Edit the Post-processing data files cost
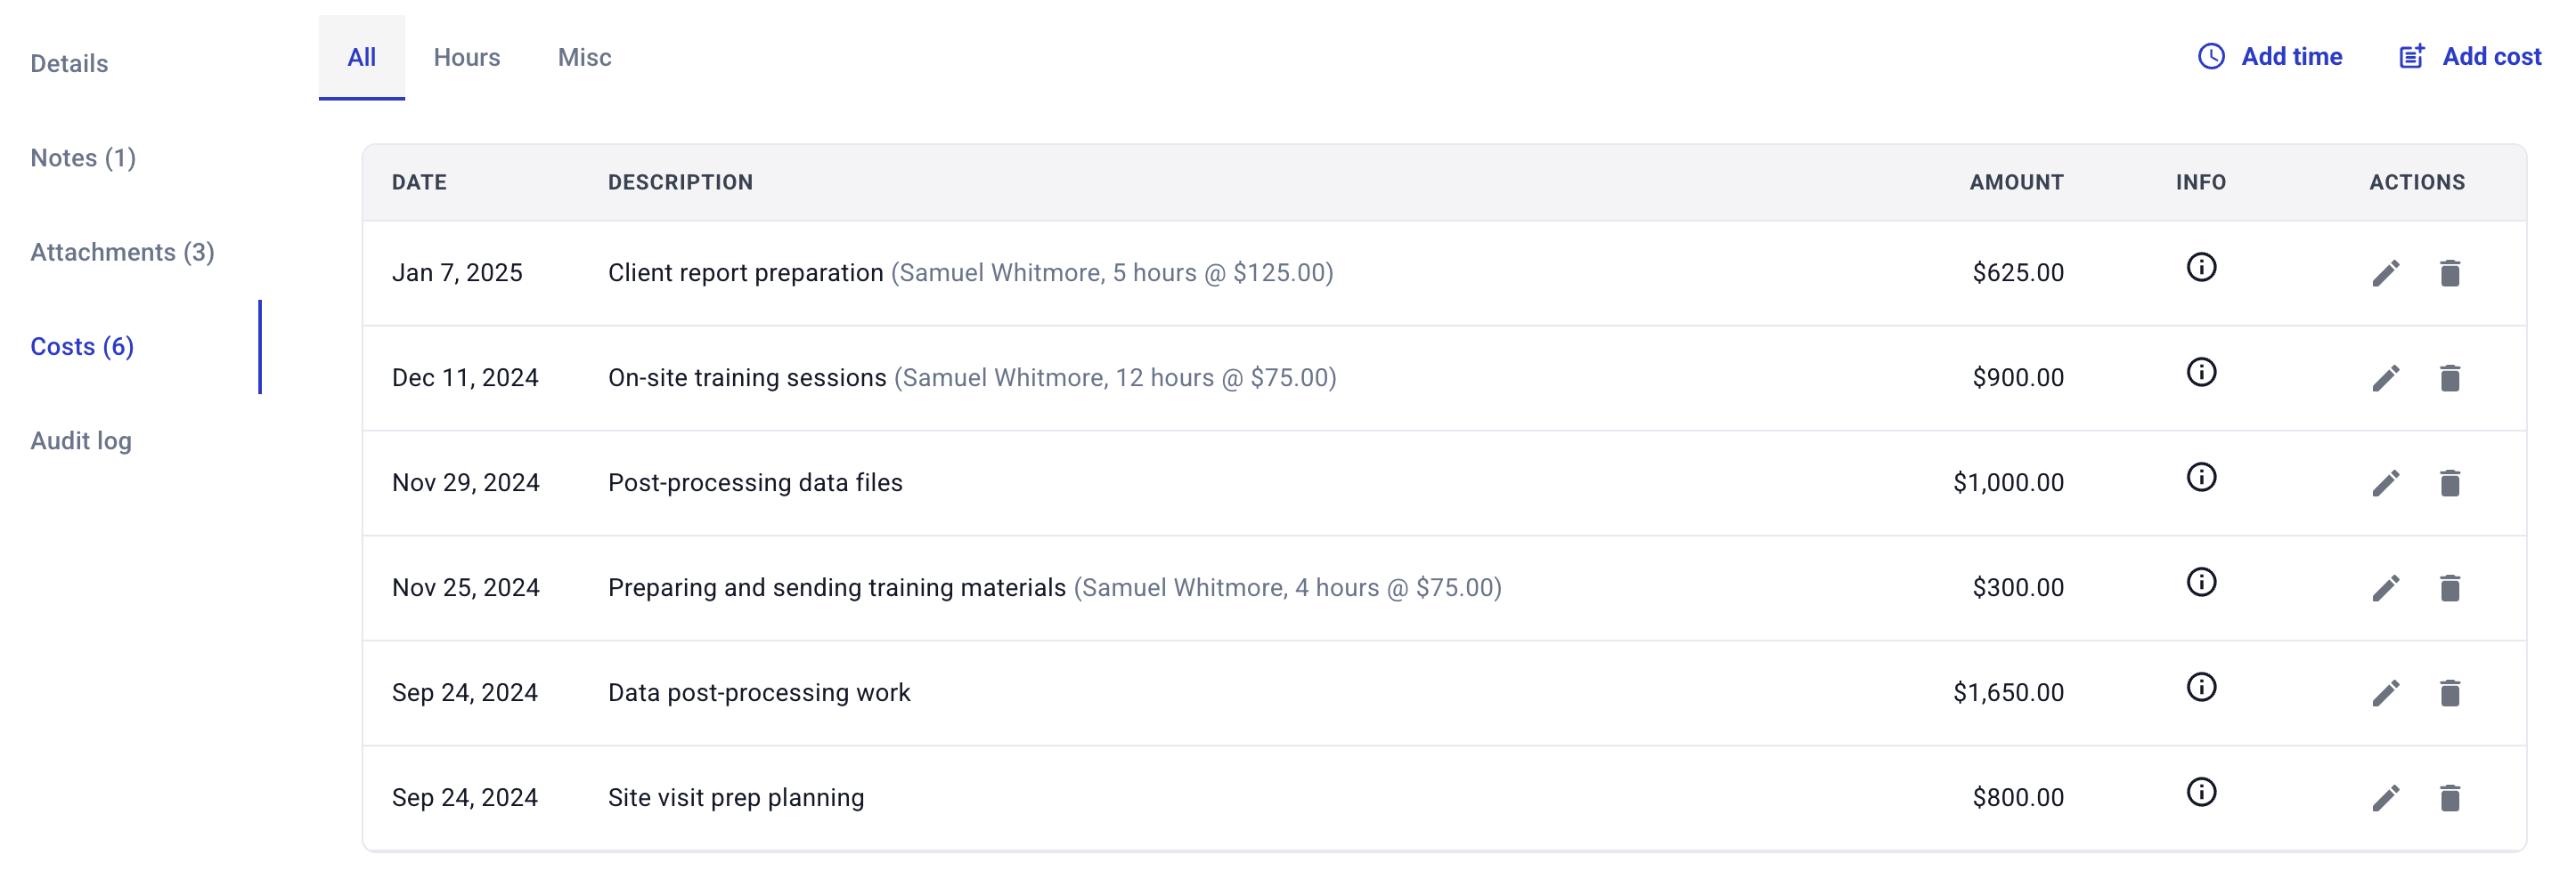The height and width of the screenshot is (879, 2576). click(2385, 482)
